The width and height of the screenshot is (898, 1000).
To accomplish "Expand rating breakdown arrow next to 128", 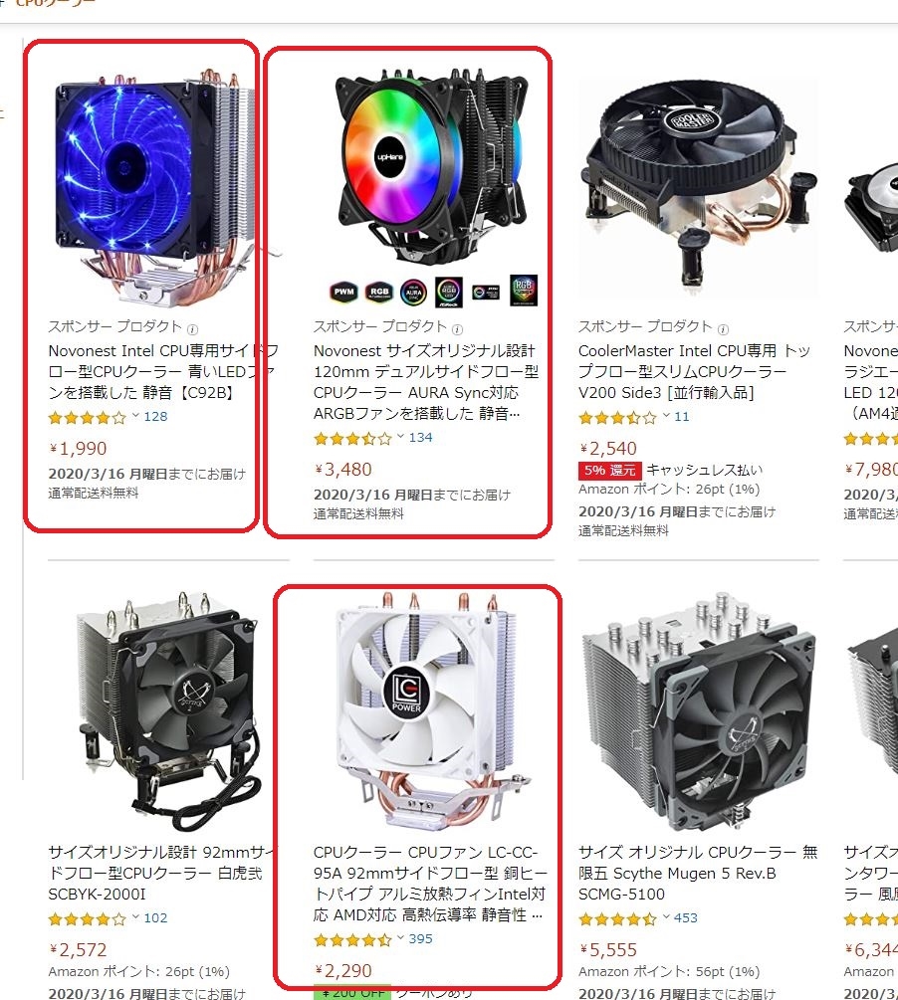I will 135,416.
